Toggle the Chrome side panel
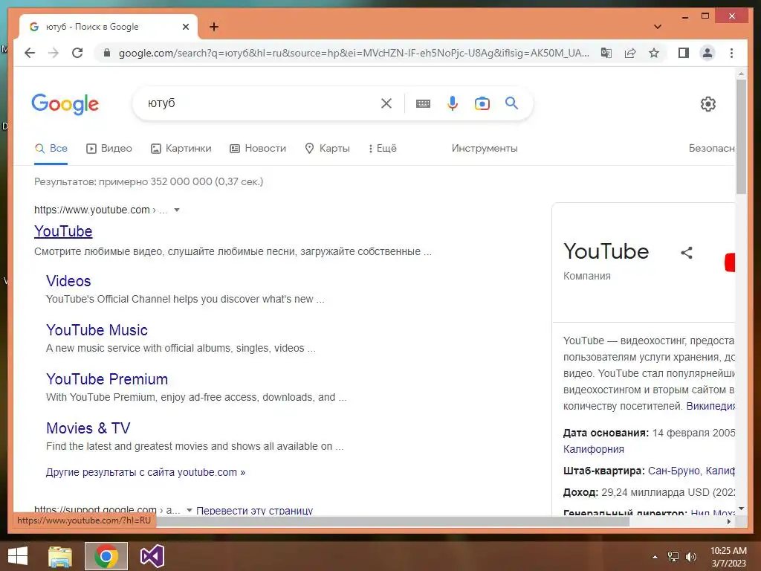The width and height of the screenshot is (761, 571). click(684, 53)
